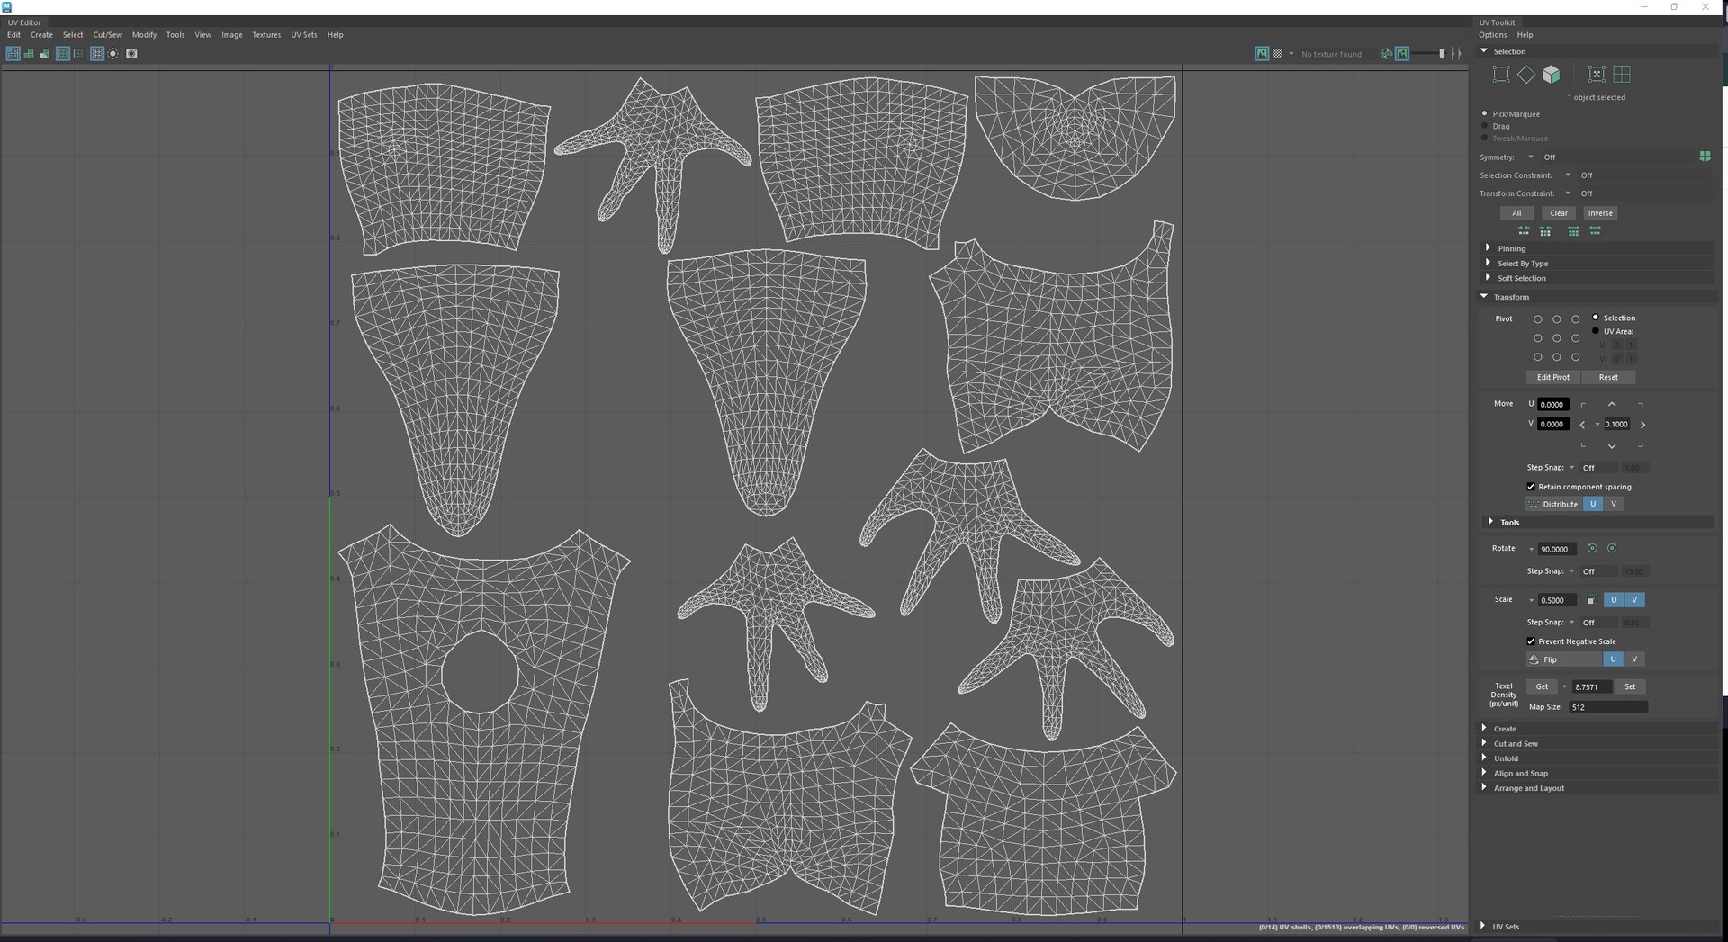This screenshot has width=1728, height=942.
Task: Click the four-pane grid selection icon
Action: coord(1622,75)
